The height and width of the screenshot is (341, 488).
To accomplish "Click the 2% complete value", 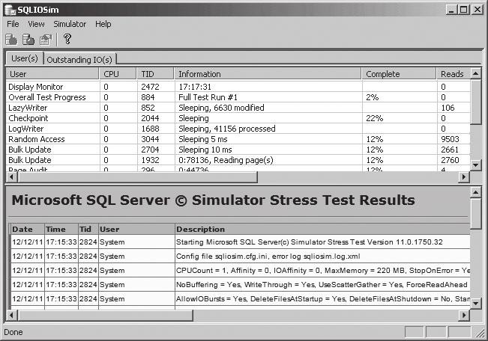I will (373, 97).
